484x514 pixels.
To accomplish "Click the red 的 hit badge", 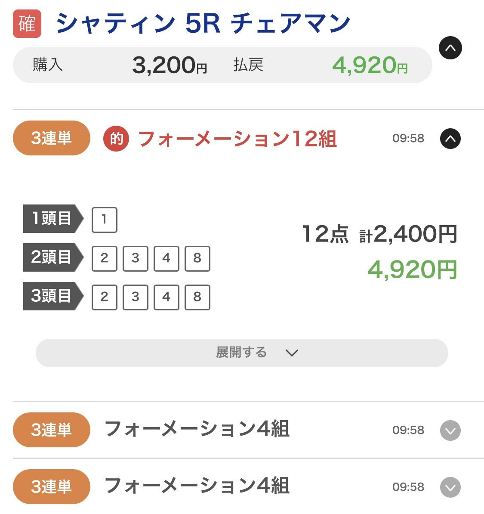I will [116, 139].
